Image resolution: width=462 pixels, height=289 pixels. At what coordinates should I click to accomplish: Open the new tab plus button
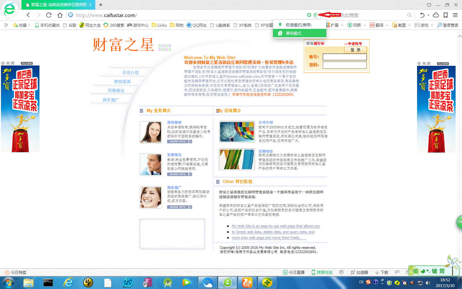[x=101, y=5]
